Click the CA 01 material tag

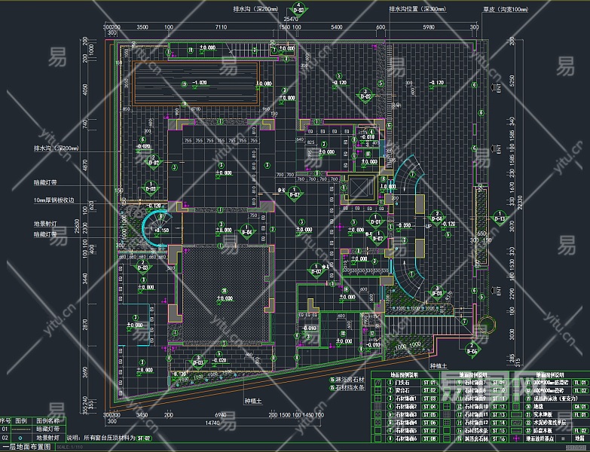[579, 407]
